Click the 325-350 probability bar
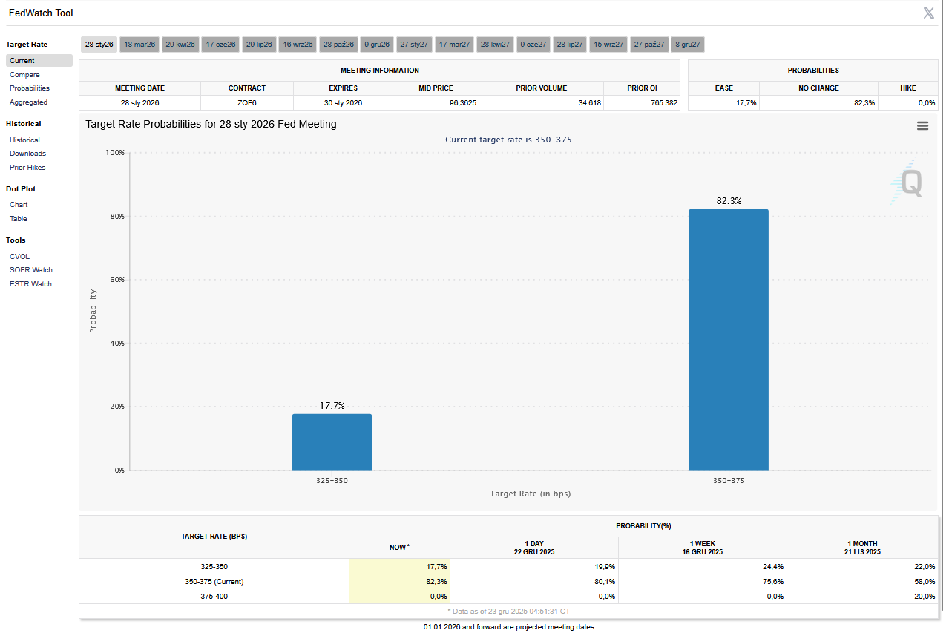The width and height of the screenshot is (949, 636). coord(332,442)
